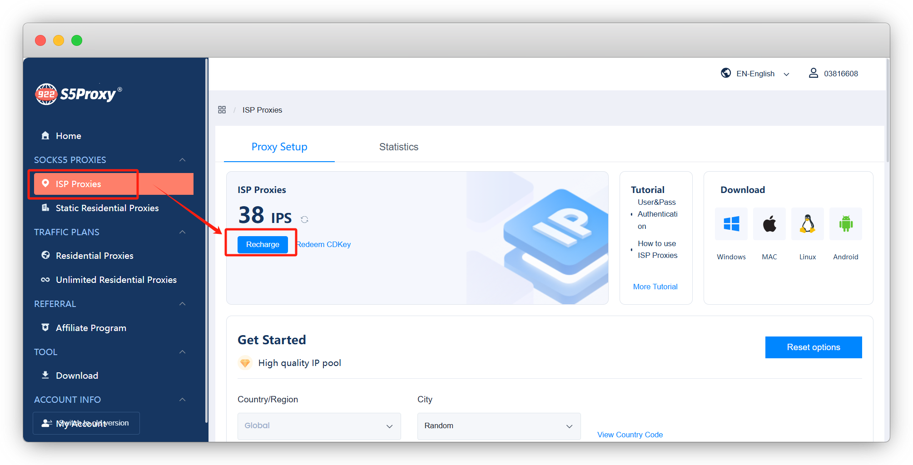Click the Recharge button

pos(263,244)
